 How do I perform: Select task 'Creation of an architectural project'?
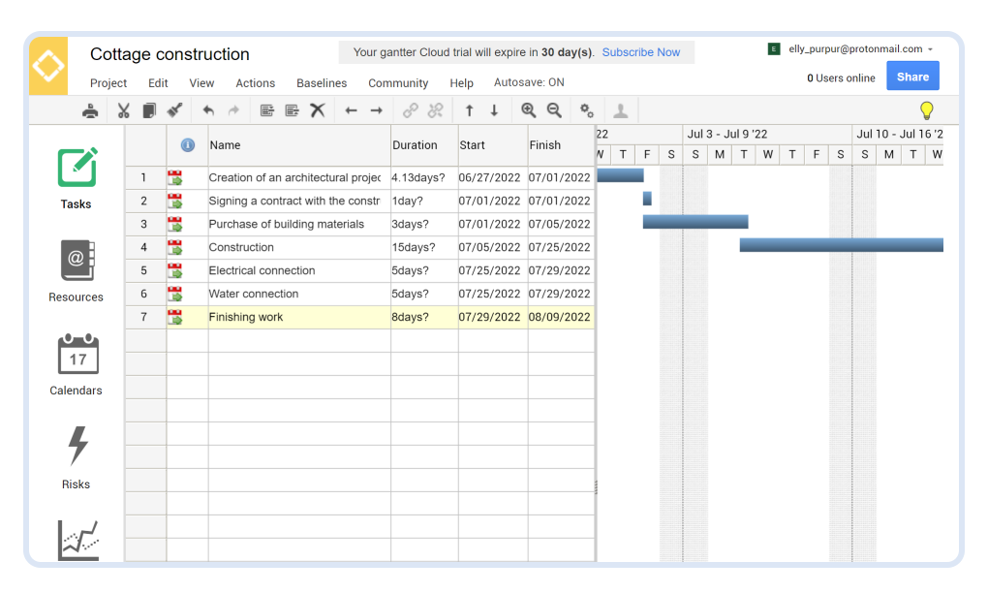pyautogui.click(x=294, y=177)
